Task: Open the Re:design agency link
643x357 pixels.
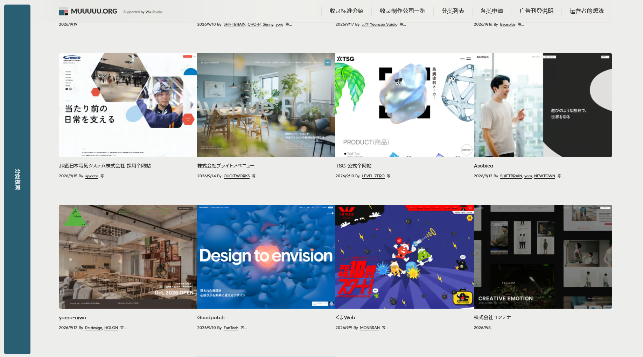Action: (93, 328)
